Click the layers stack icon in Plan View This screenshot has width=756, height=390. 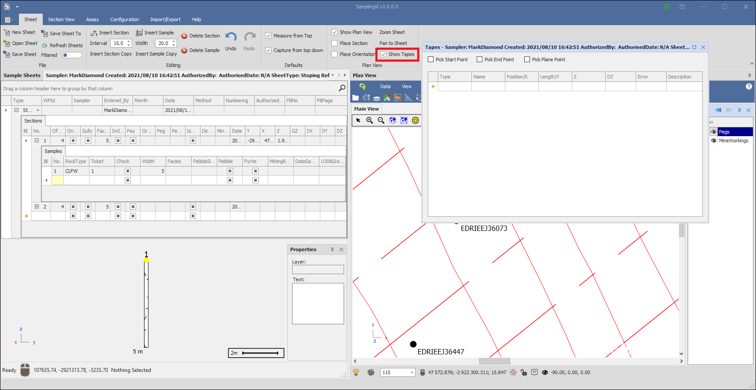(377, 98)
